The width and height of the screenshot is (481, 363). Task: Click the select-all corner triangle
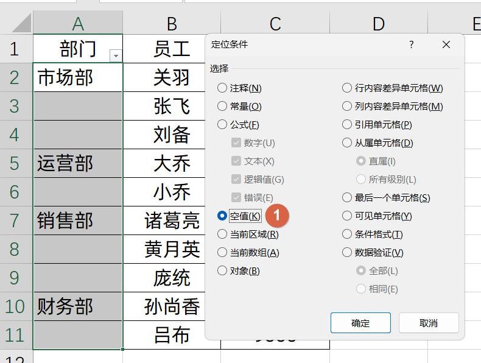coord(21,23)
